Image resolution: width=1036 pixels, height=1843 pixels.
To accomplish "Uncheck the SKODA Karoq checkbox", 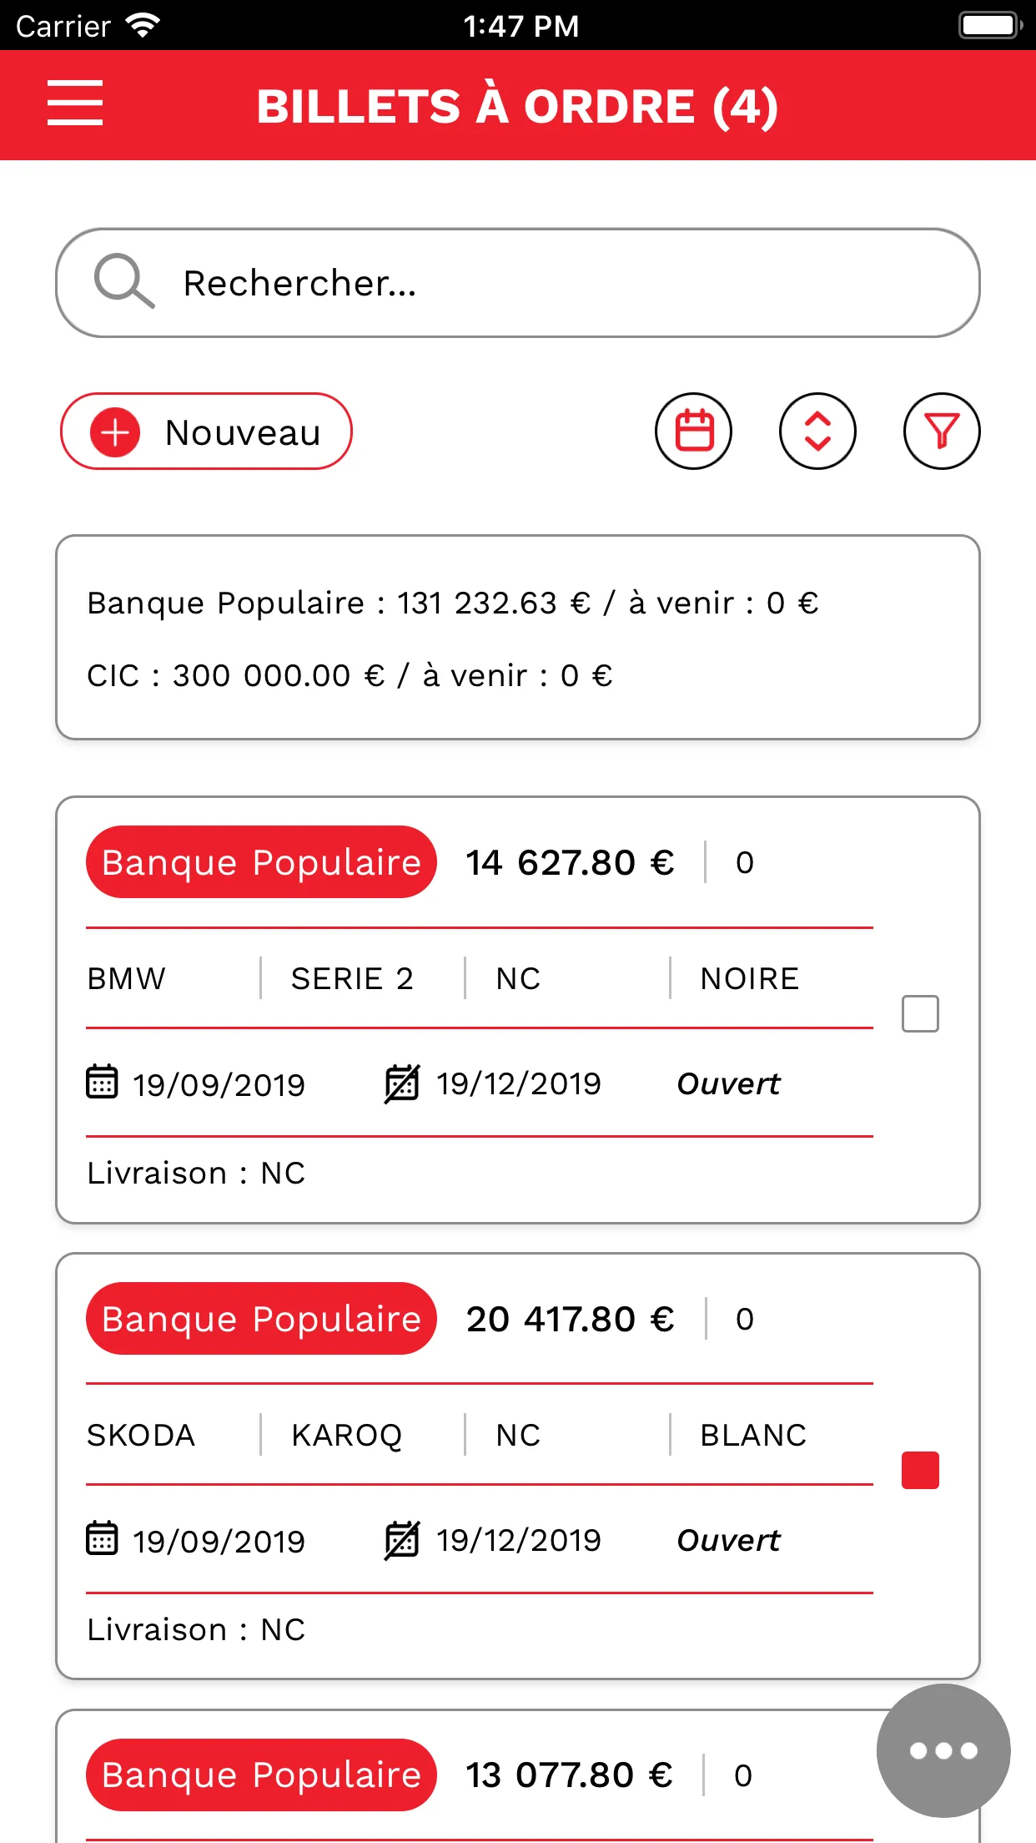I will pyautogui.click(x=920, y=1470).
